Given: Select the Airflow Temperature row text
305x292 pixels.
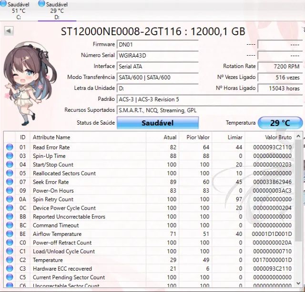Looking at the screenshot, I should 57,234.
